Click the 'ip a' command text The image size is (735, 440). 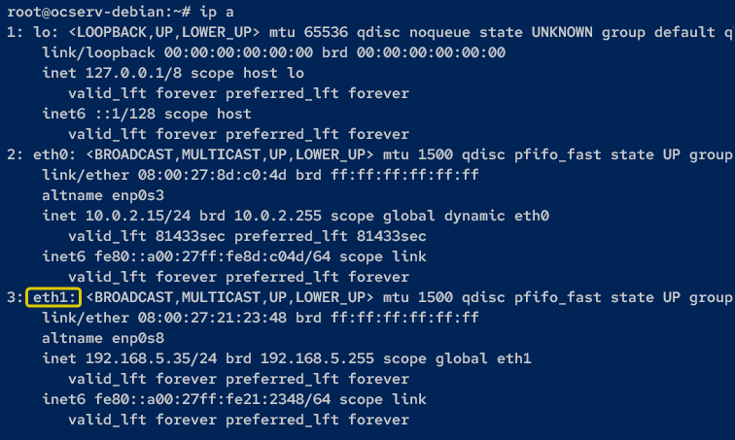point(217,12)
